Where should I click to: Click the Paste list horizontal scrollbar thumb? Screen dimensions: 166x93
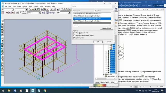pyautogui.click(x=76, y=25)
